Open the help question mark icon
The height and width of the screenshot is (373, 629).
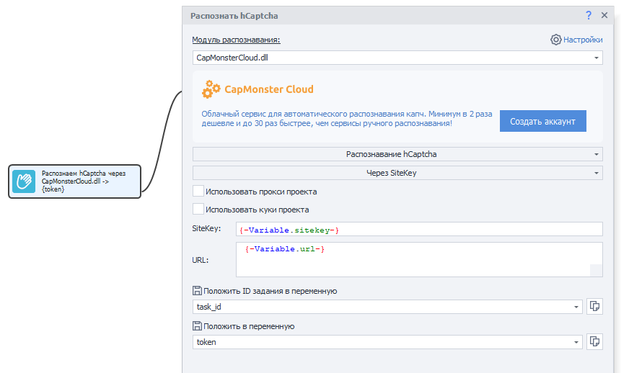point(588,15)
